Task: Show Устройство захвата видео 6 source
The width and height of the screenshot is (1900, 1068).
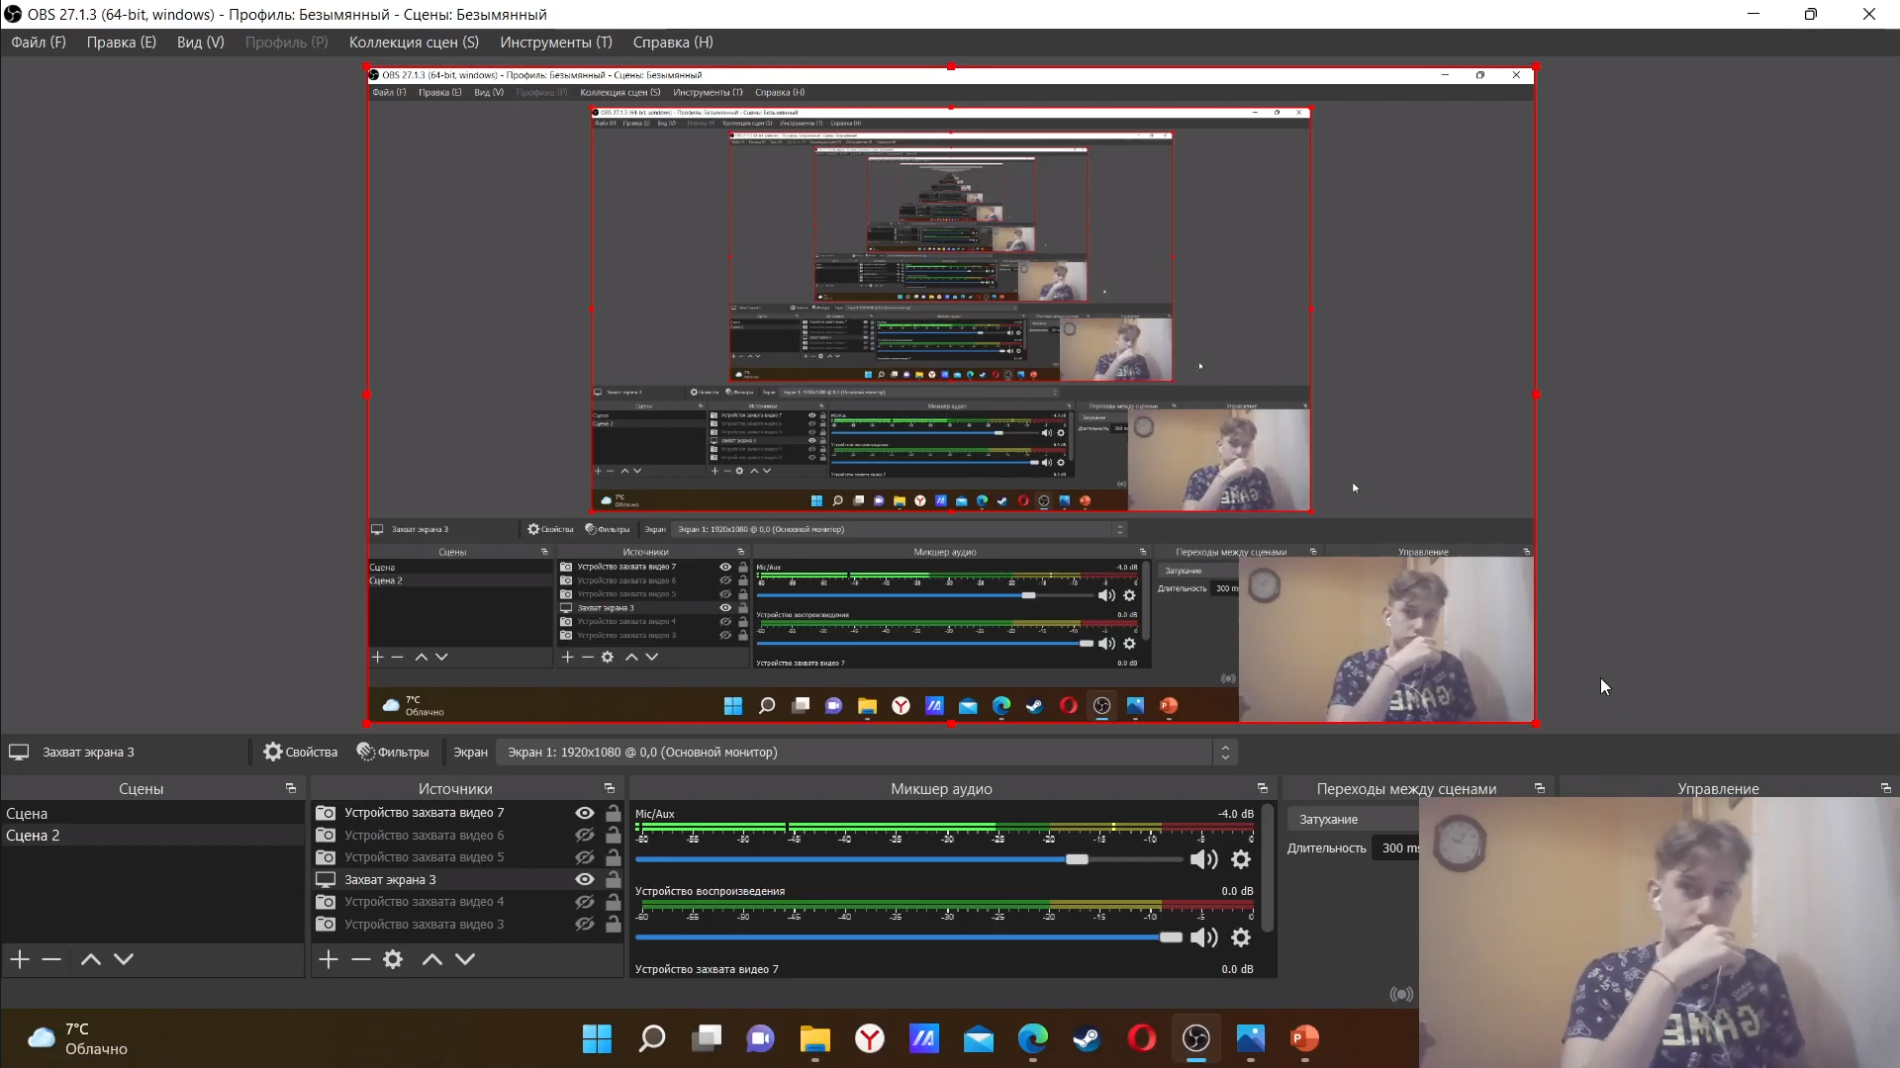Action: tap(585, 835)
